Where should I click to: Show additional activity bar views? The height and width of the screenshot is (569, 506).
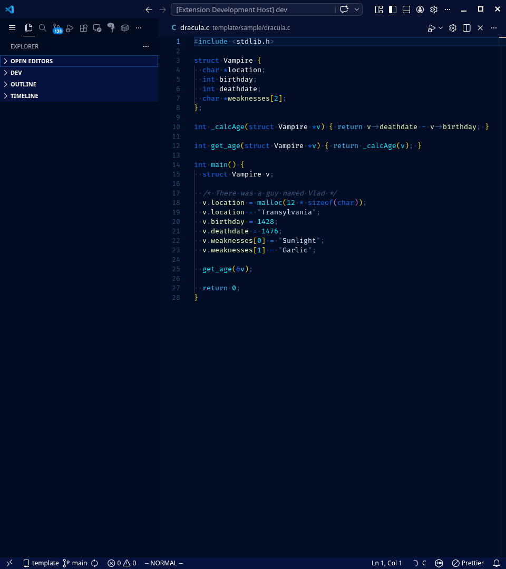coord(139,28)
